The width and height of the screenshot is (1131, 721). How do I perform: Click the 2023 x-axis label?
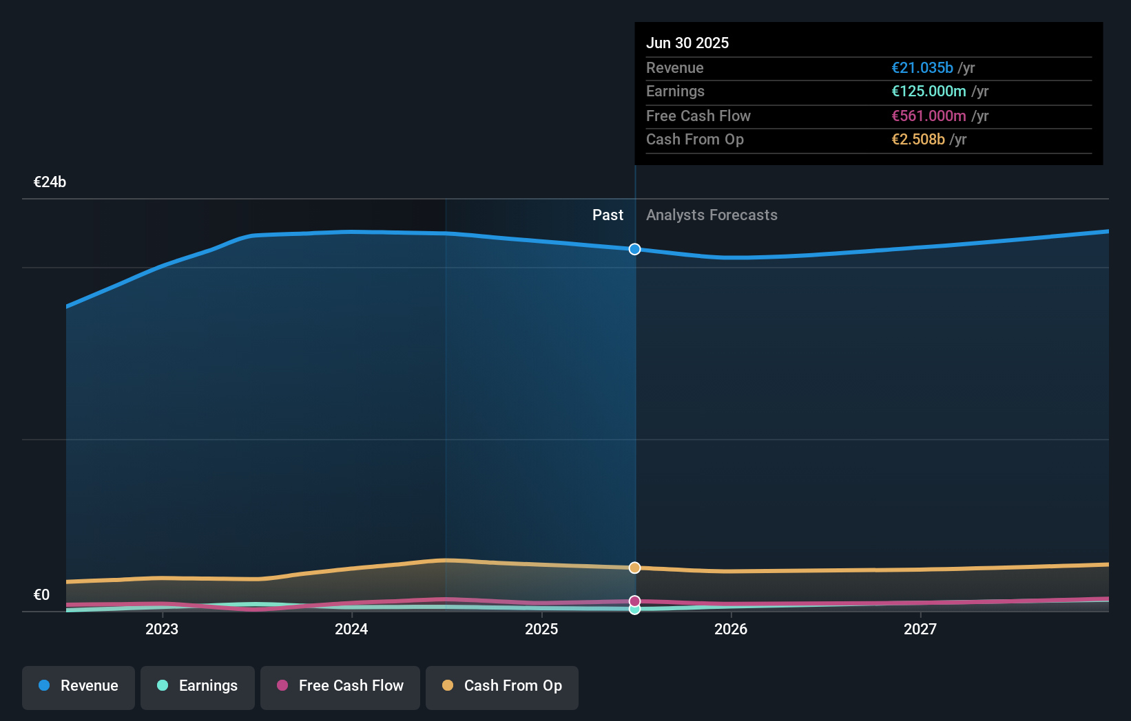(162, 629)
